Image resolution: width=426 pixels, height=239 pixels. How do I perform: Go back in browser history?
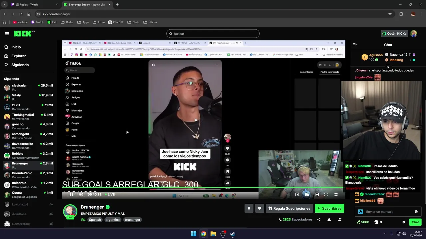[x=5, y=14]
